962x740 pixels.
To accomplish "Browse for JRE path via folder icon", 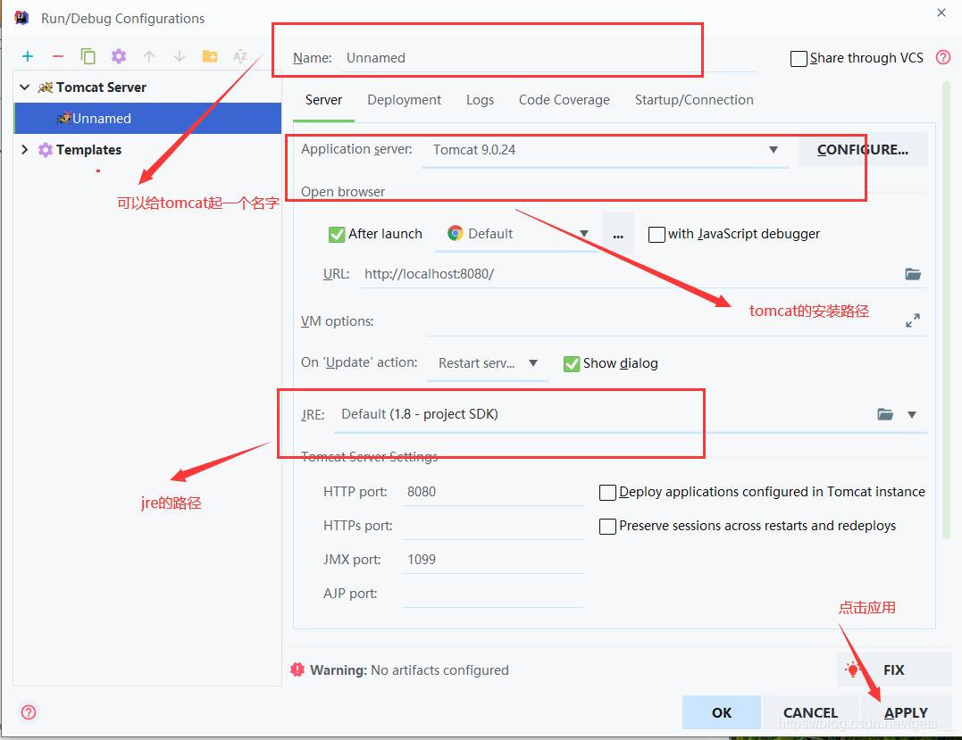I will [885, 414].
